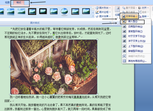Click the picture's top-left corner handle
The width and height of the screenshot is (153, 111).
10,40
